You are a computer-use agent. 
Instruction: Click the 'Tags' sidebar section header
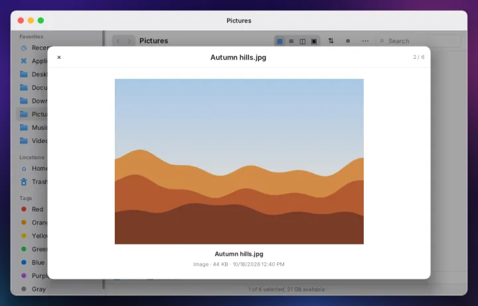(26, 198)
